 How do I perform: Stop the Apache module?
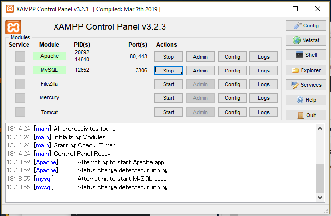pos(168,57)
